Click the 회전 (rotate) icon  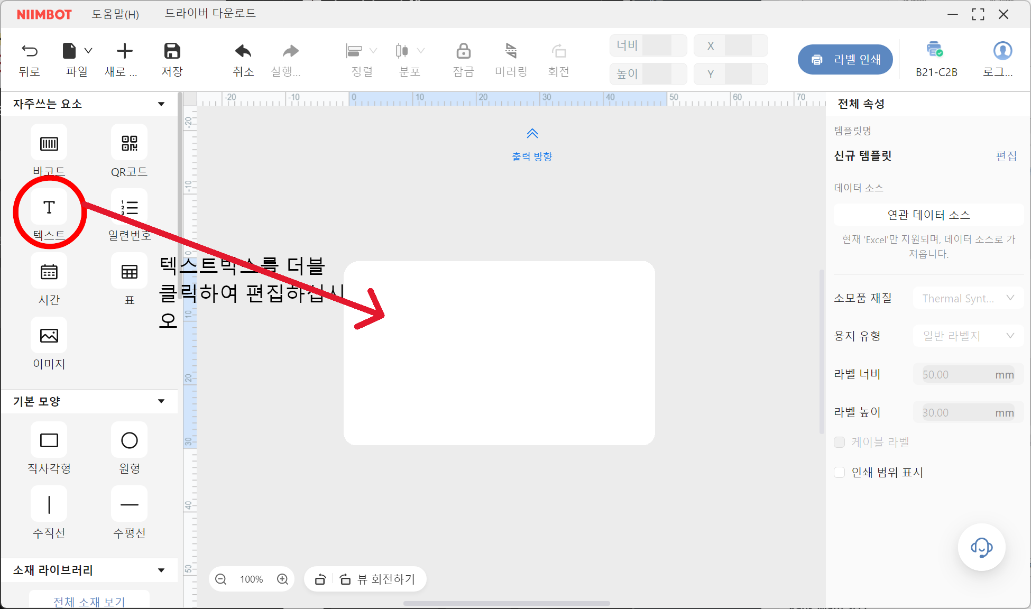pos(559,51)
